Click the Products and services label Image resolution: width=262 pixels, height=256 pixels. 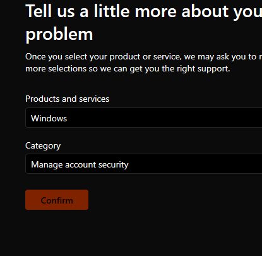68,99
